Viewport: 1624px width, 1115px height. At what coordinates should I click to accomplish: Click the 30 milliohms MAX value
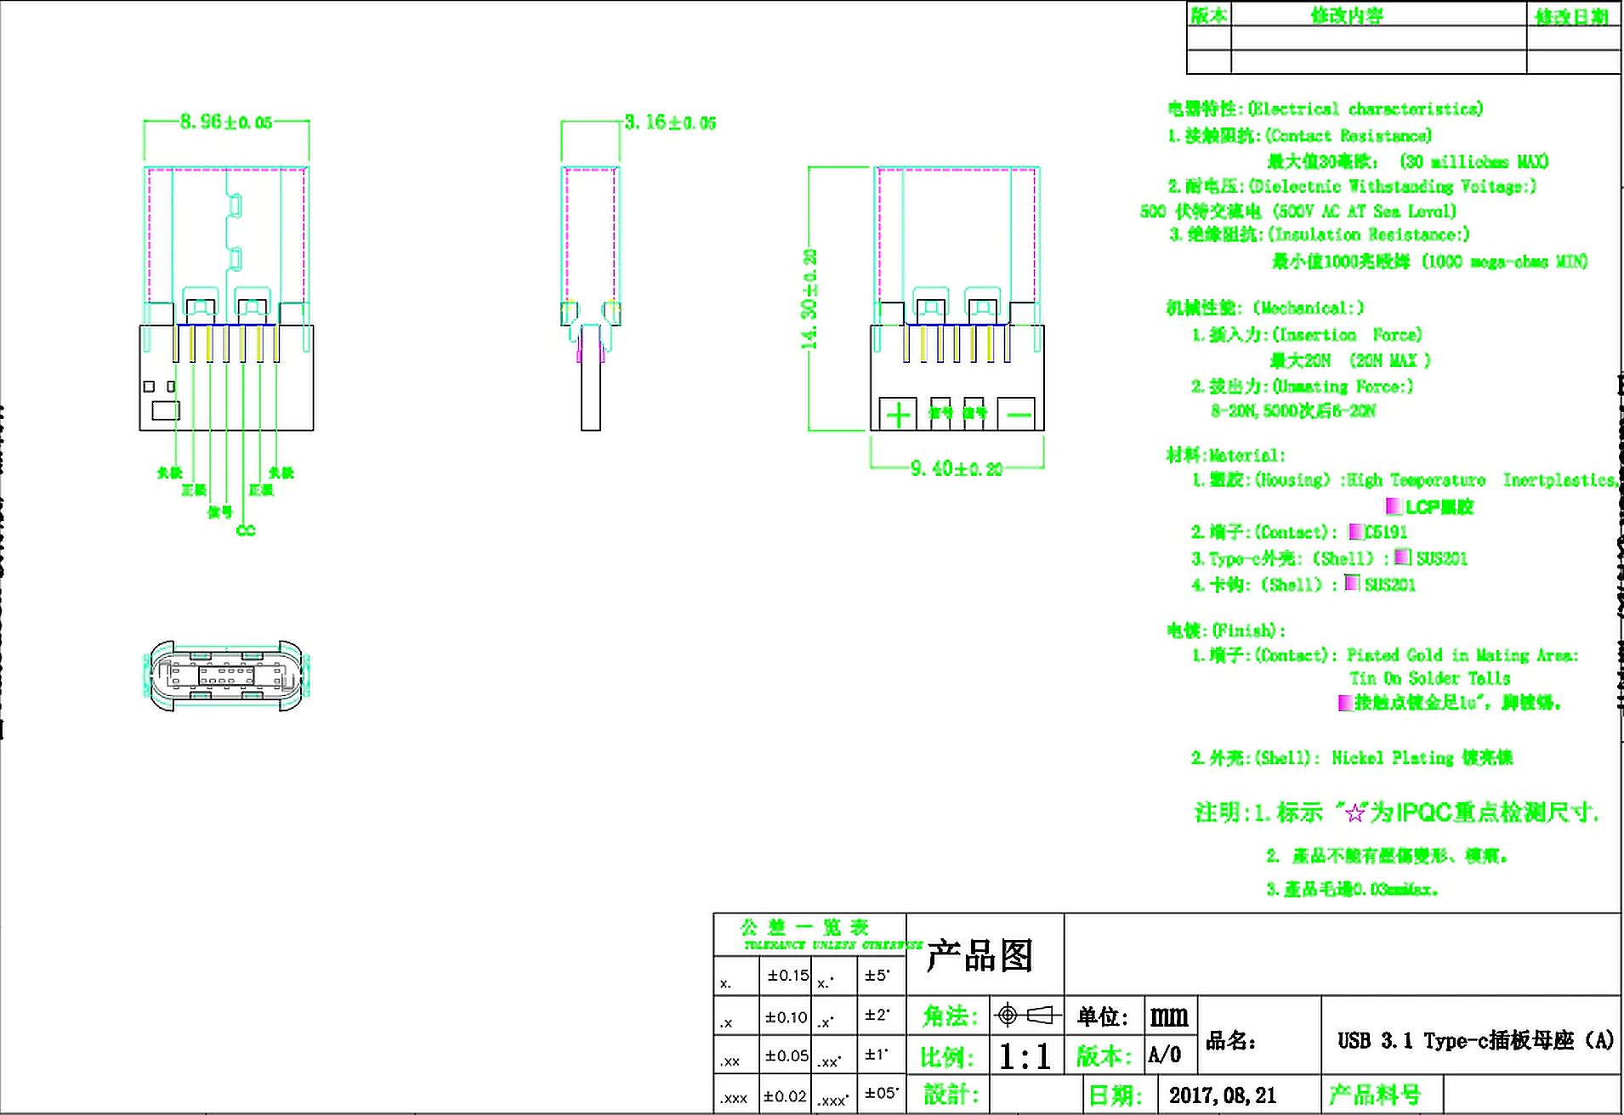pyautogui.click(x=1474, y=161)
